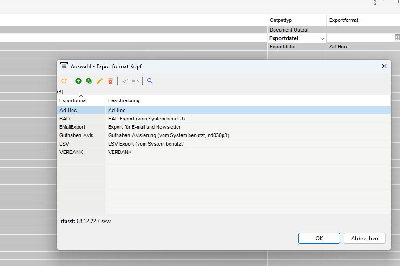Add a new export format entry
Image resolution: width=400 pixels, height=266 pixels.
tap(79, 81)
